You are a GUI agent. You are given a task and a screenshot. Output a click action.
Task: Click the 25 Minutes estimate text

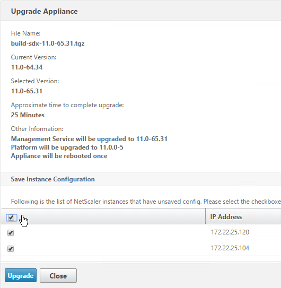(x=28, y=115)
